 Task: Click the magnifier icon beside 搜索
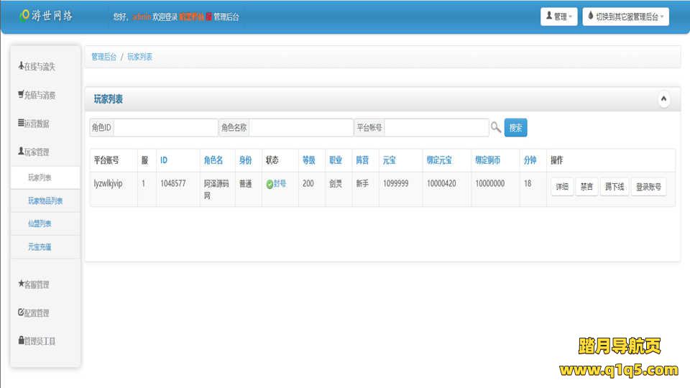(496, 127)
